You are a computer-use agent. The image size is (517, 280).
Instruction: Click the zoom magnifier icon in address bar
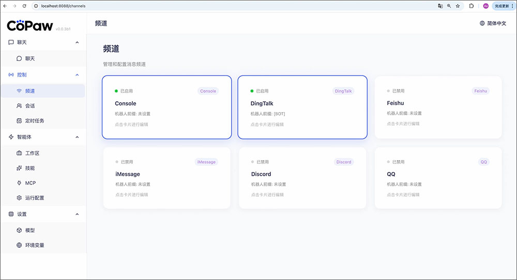point(449,6)
